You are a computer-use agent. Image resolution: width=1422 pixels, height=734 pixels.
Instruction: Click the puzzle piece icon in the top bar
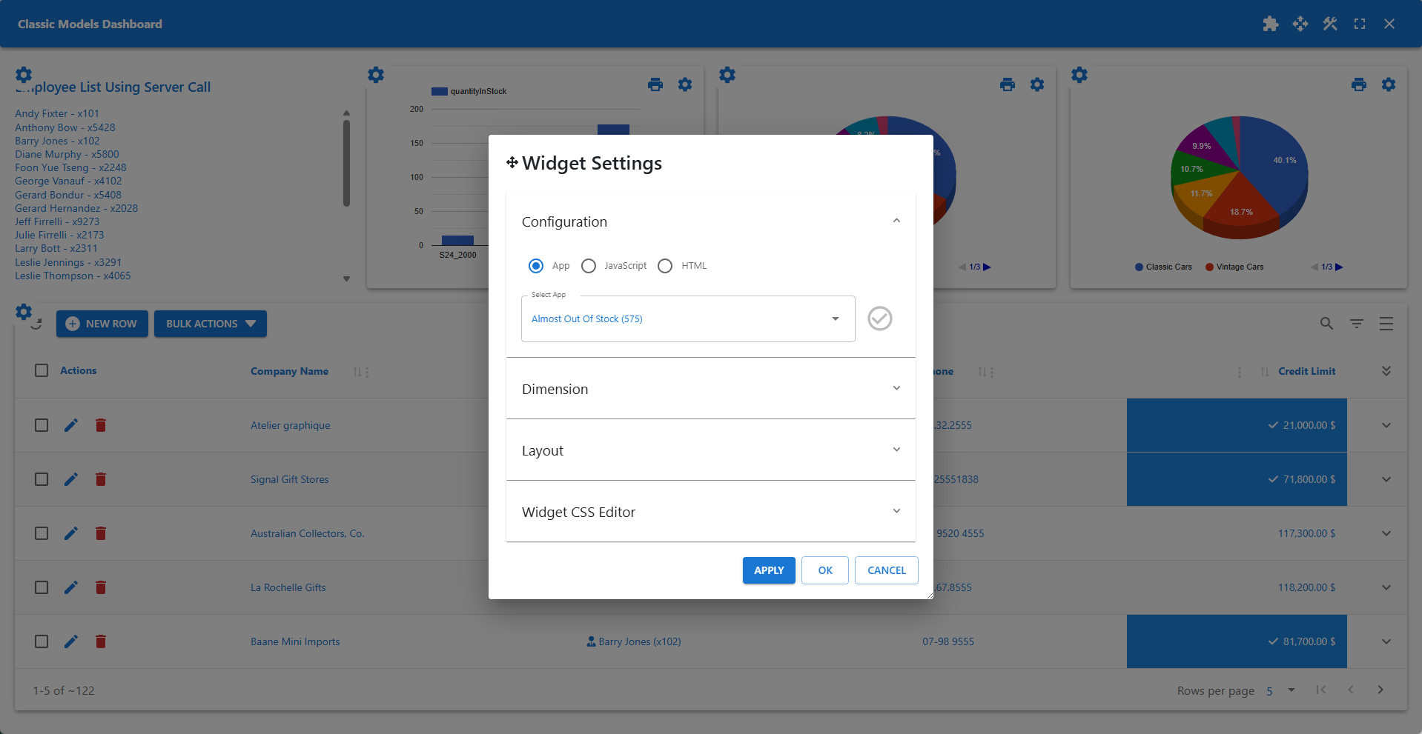(1270, 24)
